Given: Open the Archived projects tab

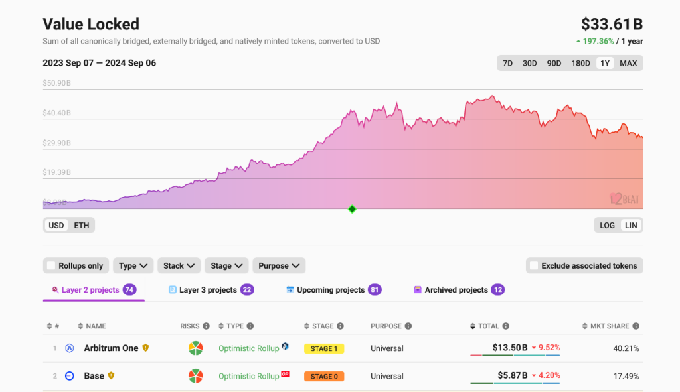Looking at the screenshot, I should [458, 289].
